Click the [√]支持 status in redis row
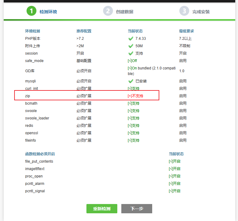This screenshot has height=221, width=238. [134, 126]
